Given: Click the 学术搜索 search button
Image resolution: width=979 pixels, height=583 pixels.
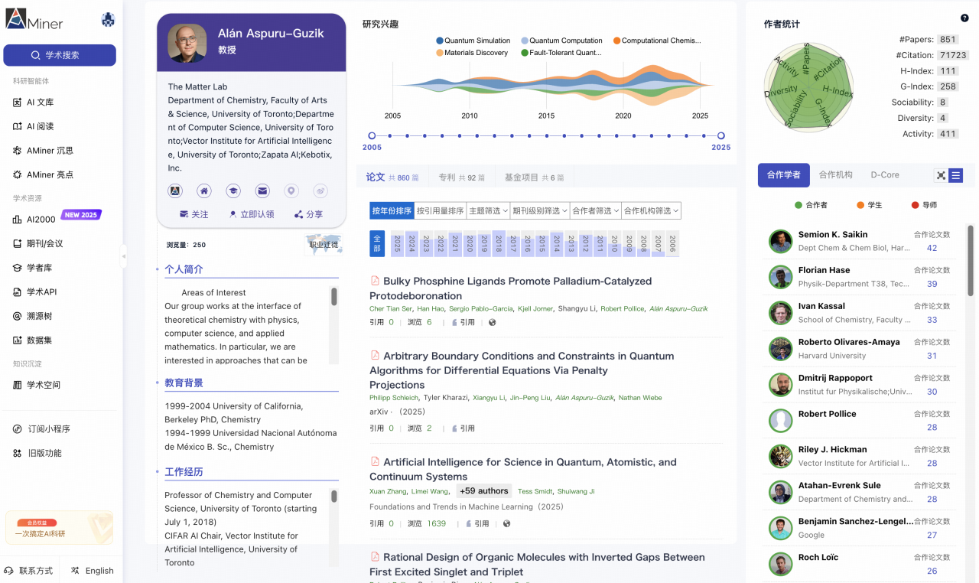Looking at the screenshot, I should coord(60,55).
